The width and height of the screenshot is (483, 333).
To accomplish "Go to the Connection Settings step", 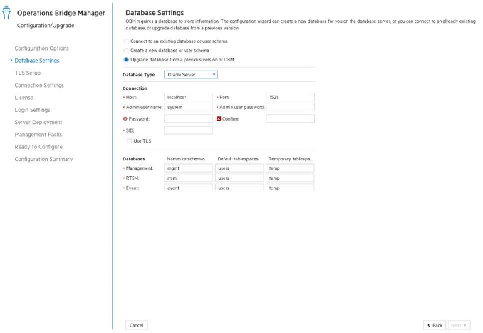I will click(39, 85).
